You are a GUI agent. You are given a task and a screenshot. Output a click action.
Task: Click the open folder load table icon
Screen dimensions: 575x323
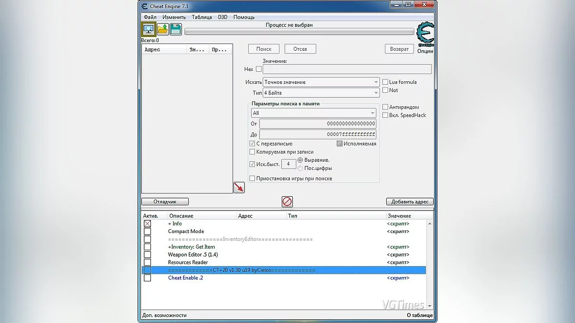[x=162, y=29]
